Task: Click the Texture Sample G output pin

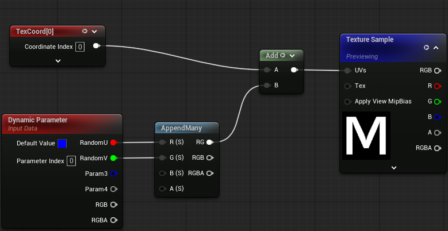Action: pyautogui.click(x=437, y=101)
